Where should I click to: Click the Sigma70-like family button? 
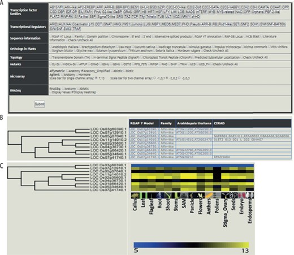point(106,16)
